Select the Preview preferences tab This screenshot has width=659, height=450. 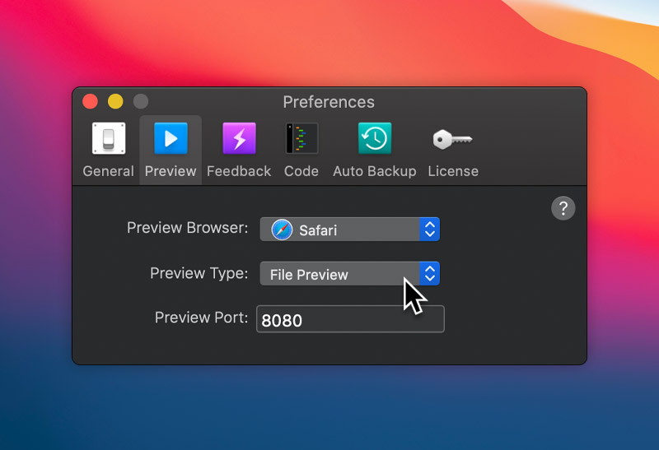click(x=171, y=150)
